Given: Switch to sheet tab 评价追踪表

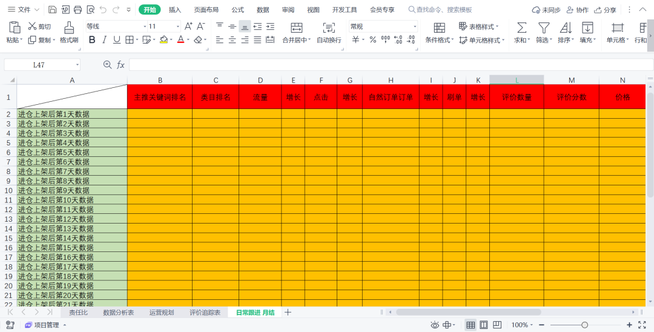Looking at the screenshot, I should point(205,313).
